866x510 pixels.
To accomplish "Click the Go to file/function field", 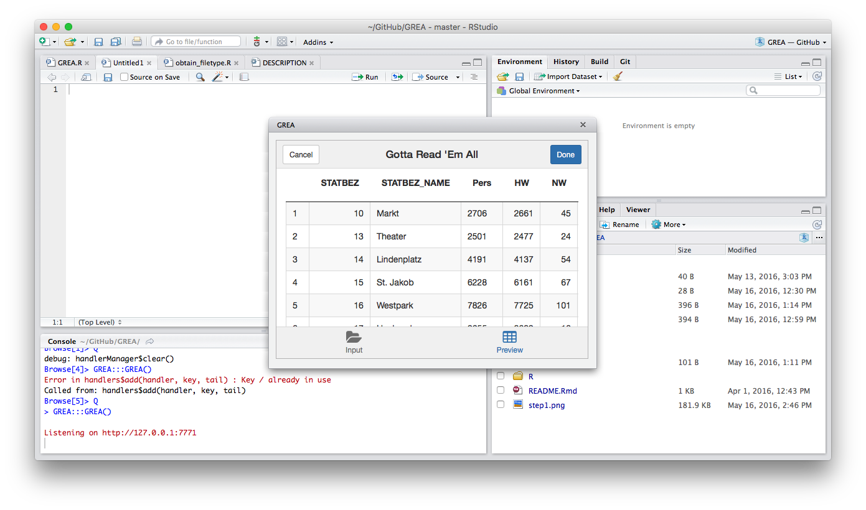I will click(x=195, y=42).
